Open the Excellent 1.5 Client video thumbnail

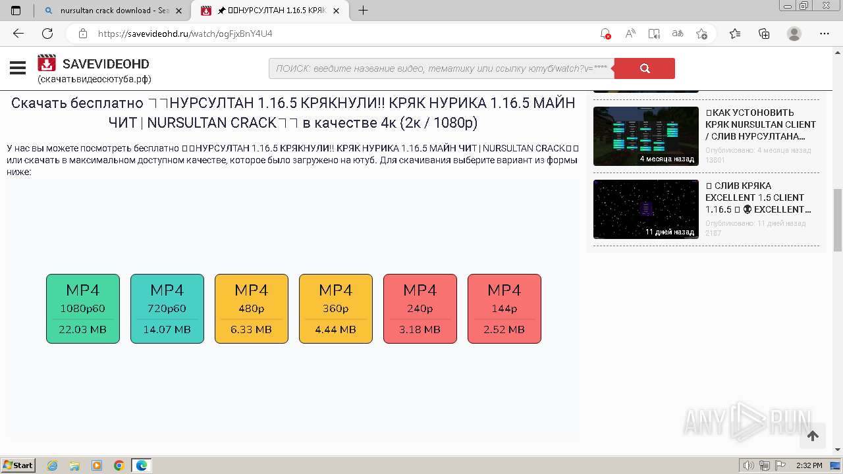646,209
